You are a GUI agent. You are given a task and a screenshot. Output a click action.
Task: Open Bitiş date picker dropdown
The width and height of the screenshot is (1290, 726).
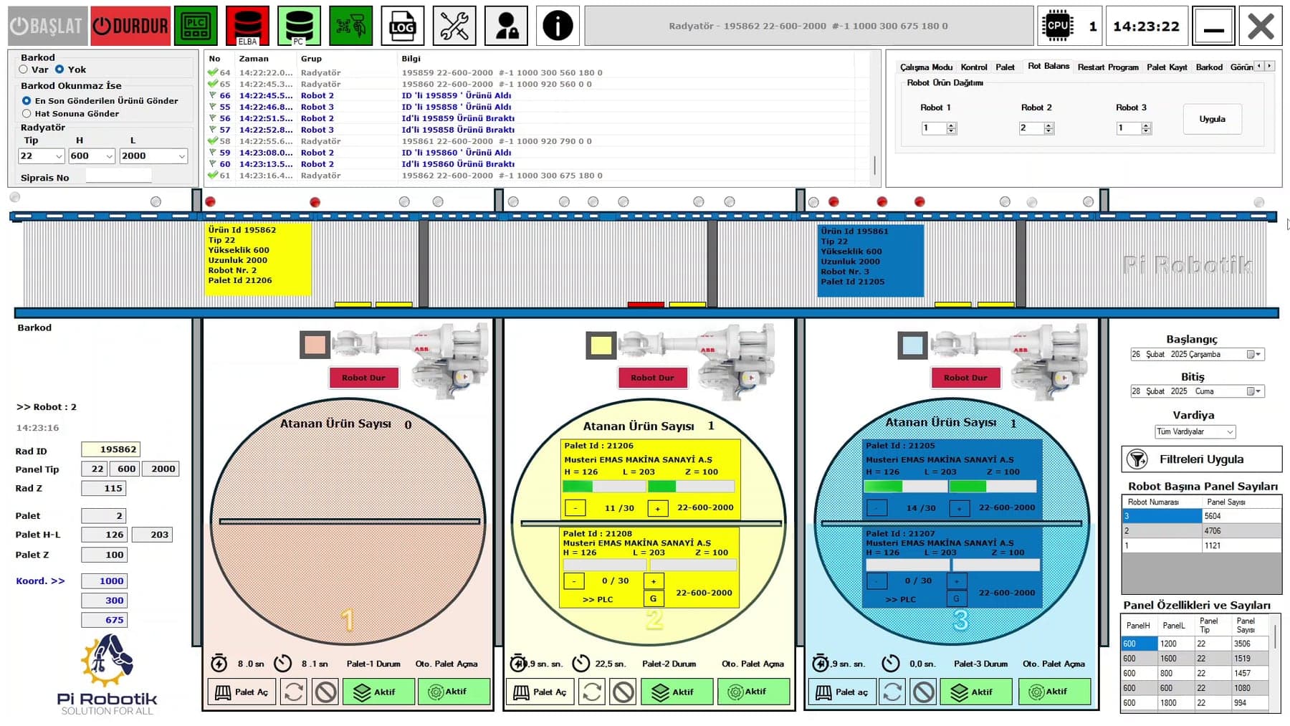(x=1254, y=391)
